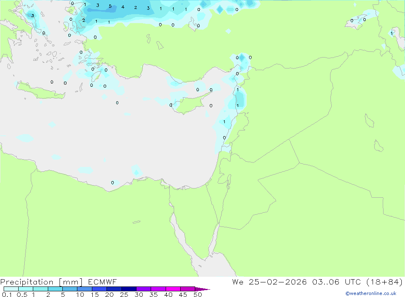Viewport: 405px width, 297px height.
Task: Click the lightest 0.1 mm legend swatch
Action: [x=11, y=289]
